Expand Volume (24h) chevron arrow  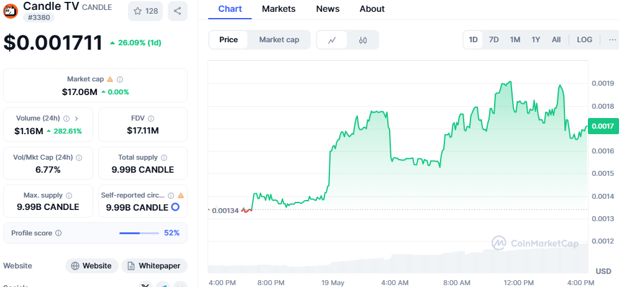pyautogui.click(x=76, y=119)
